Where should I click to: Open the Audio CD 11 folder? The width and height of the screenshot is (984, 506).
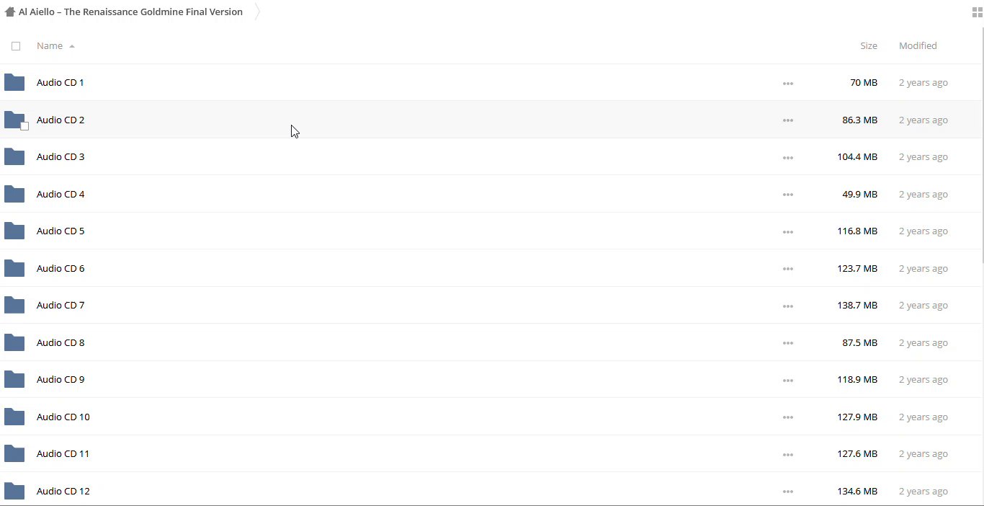tap(63, 453)
